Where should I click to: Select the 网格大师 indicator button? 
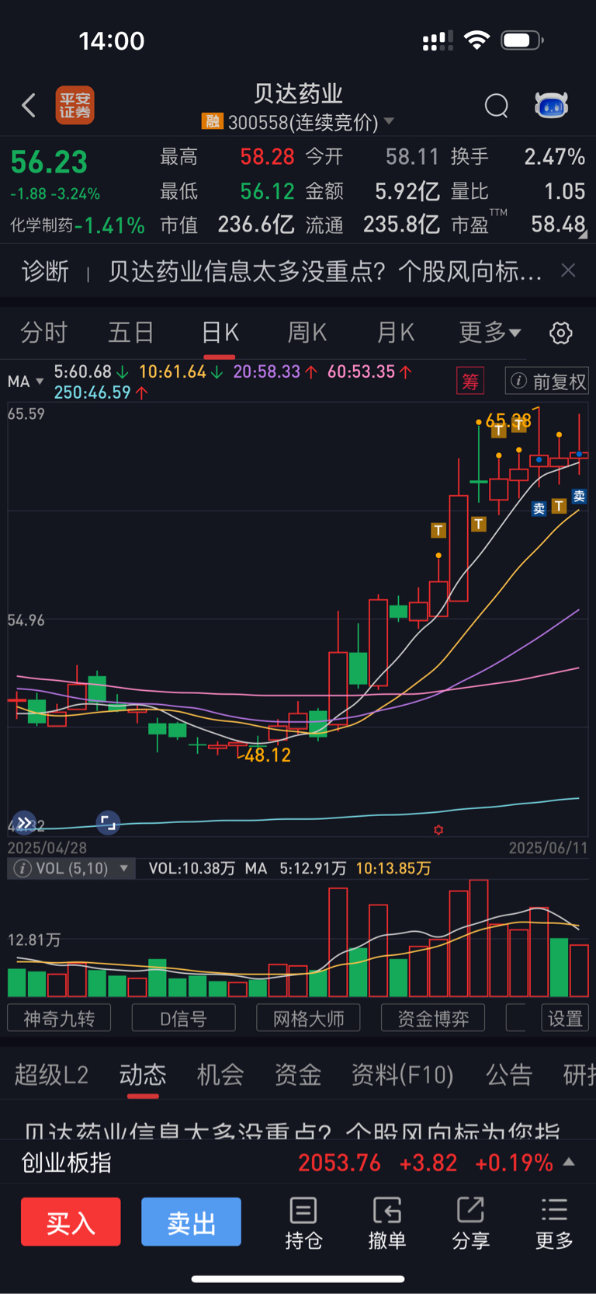pos(308,1018)
